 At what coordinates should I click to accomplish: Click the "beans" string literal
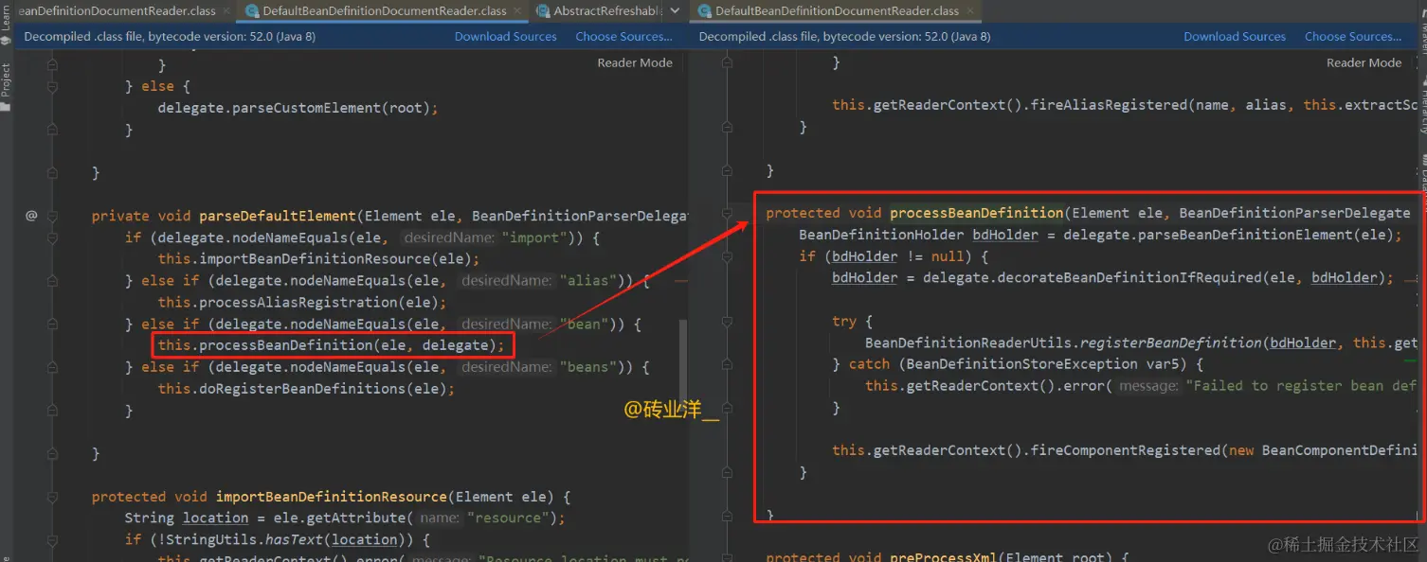point(590,367)
